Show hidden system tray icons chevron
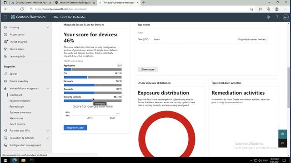291x163 pixels. [251, 160]
